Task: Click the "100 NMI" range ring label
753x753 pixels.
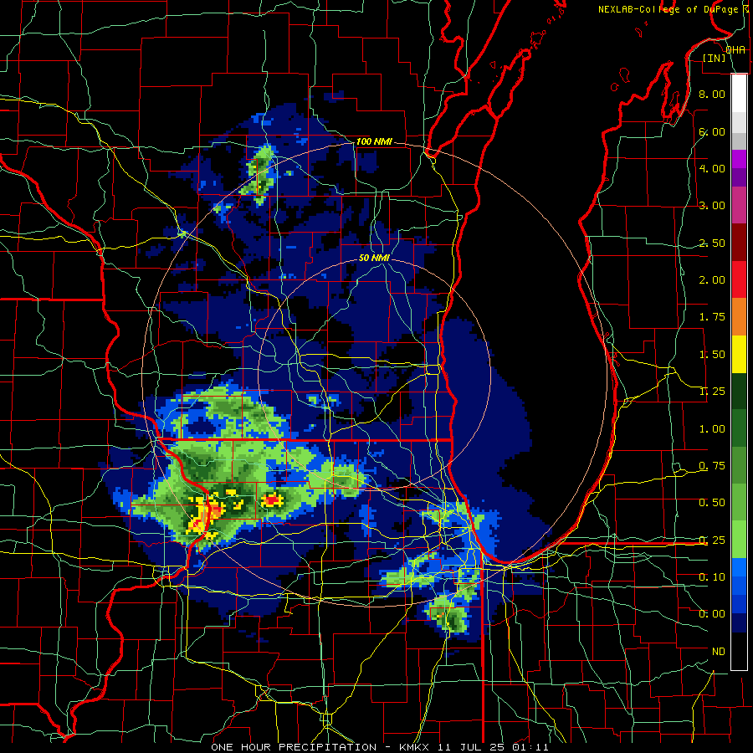Action: (374, 141)
